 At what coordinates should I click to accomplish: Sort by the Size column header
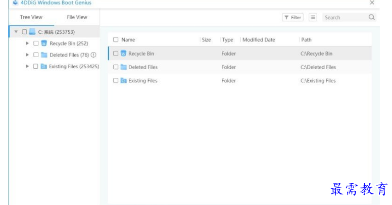[206, 40]
